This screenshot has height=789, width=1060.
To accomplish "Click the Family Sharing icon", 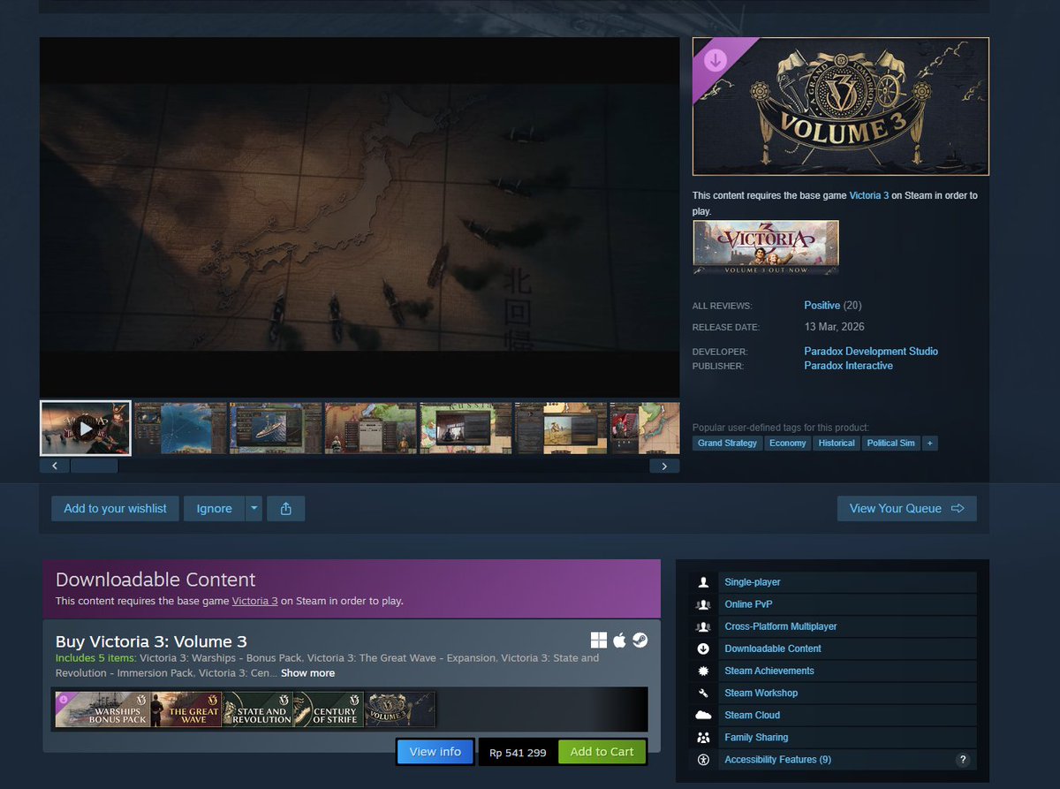I will coord(703,737).
